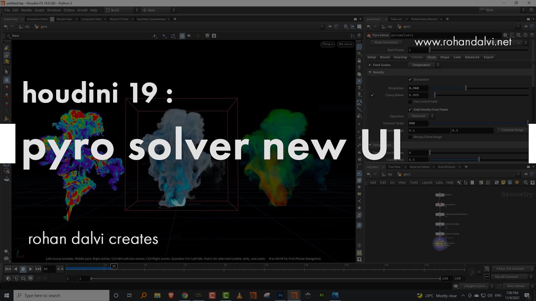Adjust the Cooling Rate slider
The image size is (536, 301).
pyautogui.click(x=479, y=160)
